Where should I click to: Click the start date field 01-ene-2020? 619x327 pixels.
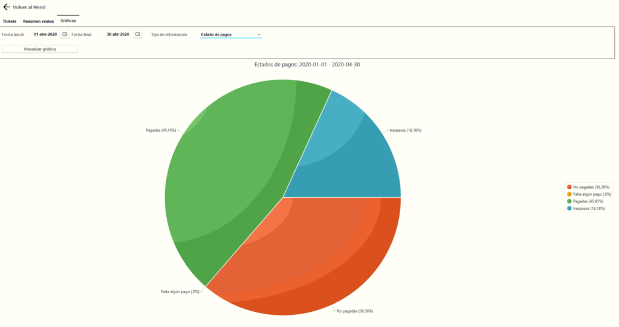[x=45, y=34]
